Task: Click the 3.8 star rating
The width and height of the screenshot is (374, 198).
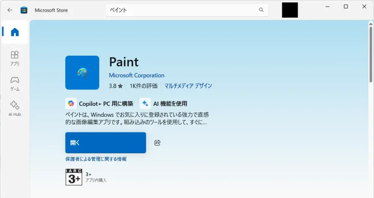Action: (x=116, y=86)
